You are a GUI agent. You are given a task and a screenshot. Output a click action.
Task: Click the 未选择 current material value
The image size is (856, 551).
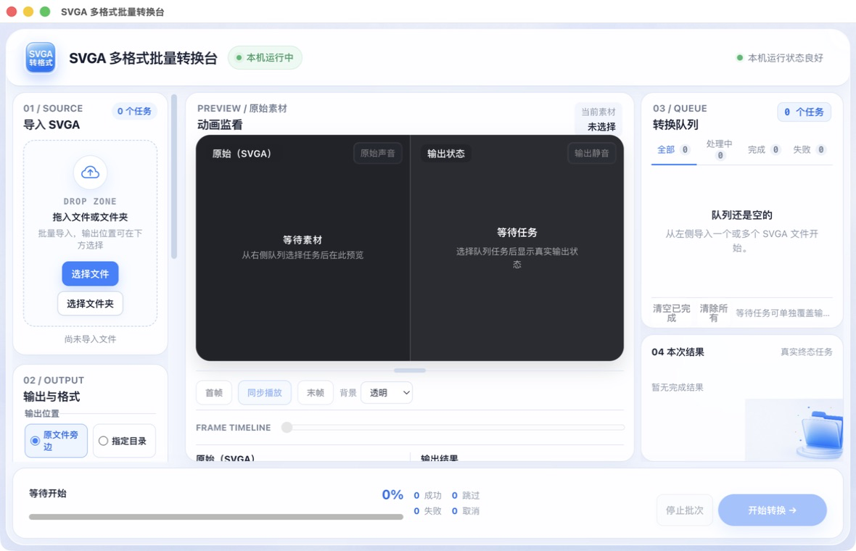click(601, 127)
